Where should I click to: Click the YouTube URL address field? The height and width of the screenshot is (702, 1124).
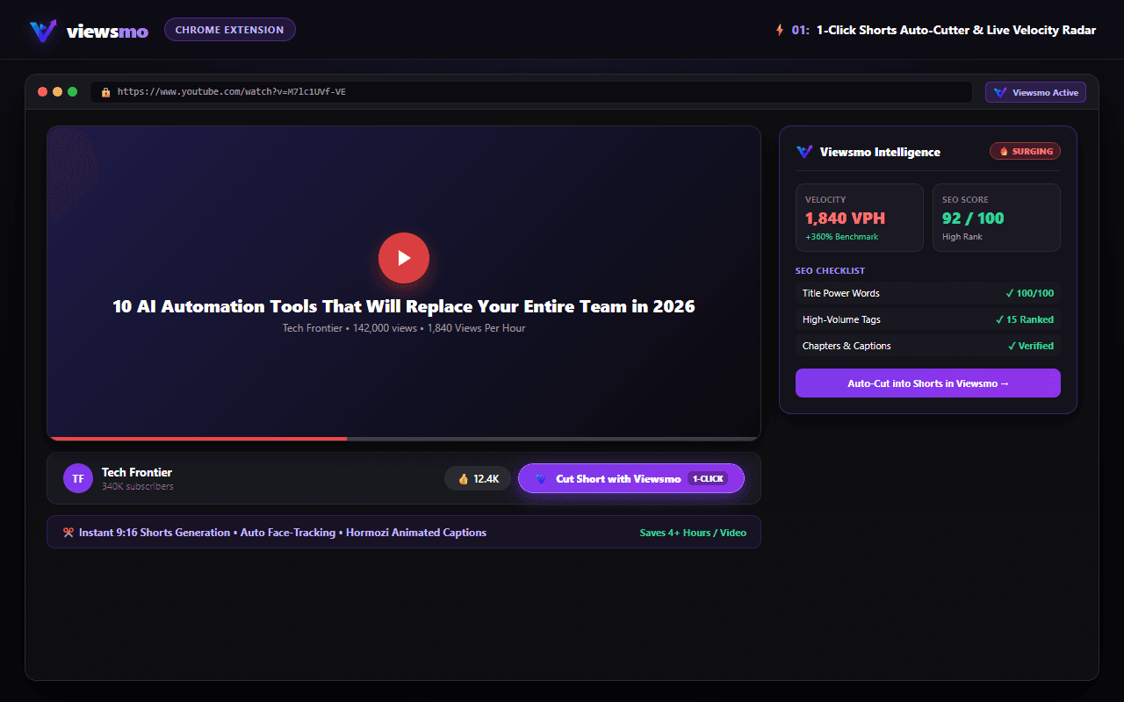click(x=531, y=92)
